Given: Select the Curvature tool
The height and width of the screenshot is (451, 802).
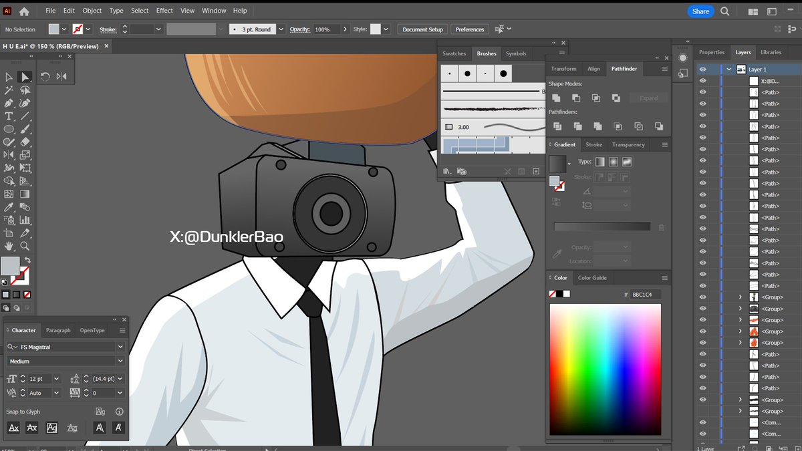Looking at the screenshot, I should [x=25, y=104].
